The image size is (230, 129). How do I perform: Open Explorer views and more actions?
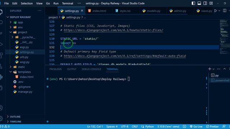[40, 11]
